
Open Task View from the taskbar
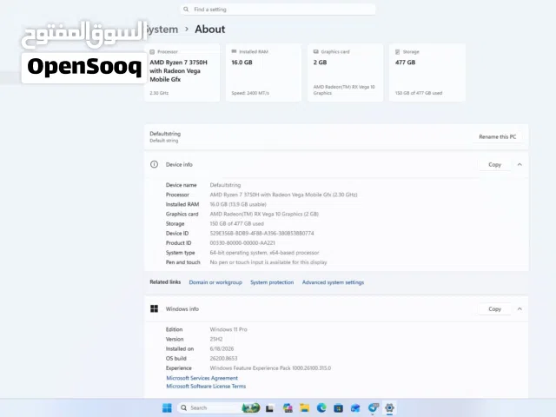click(x=269, y=408)
